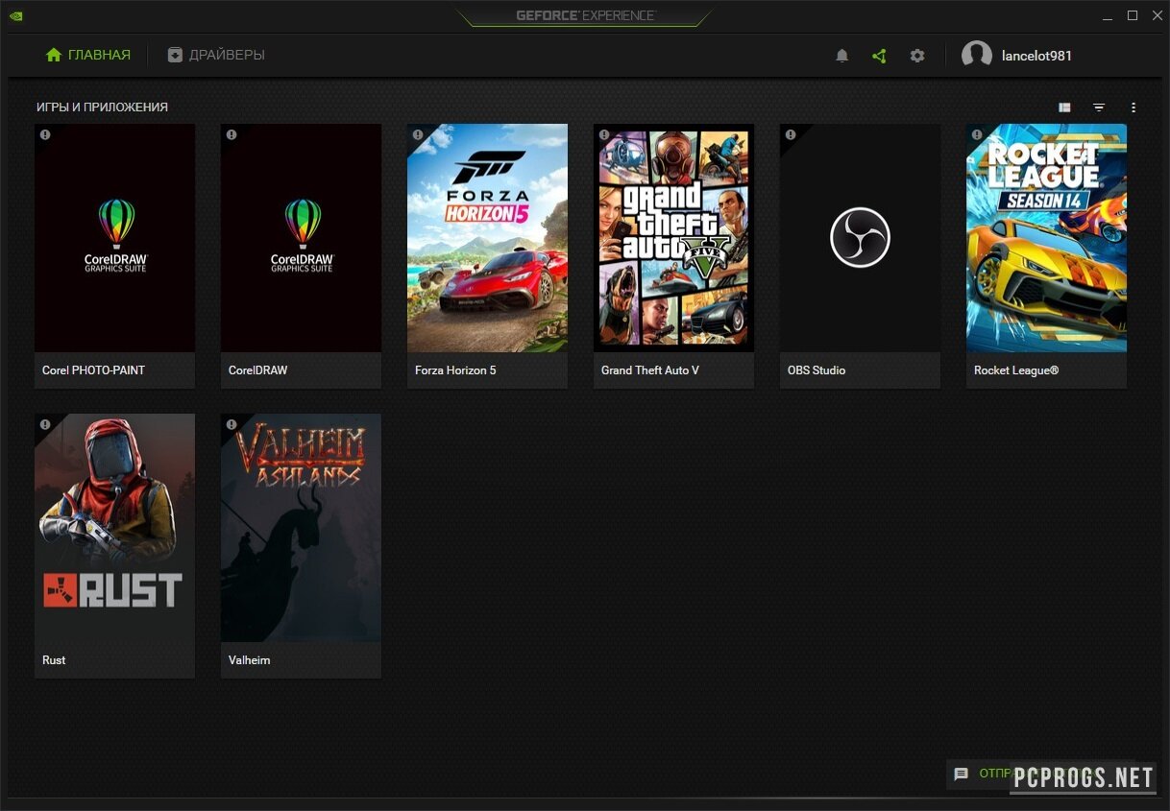Click the ИГРЫ И ПРИЛОЖЕНИЯ section heading
The image size is (1170, 811).
pyautogui.click(x=102, y=107)
